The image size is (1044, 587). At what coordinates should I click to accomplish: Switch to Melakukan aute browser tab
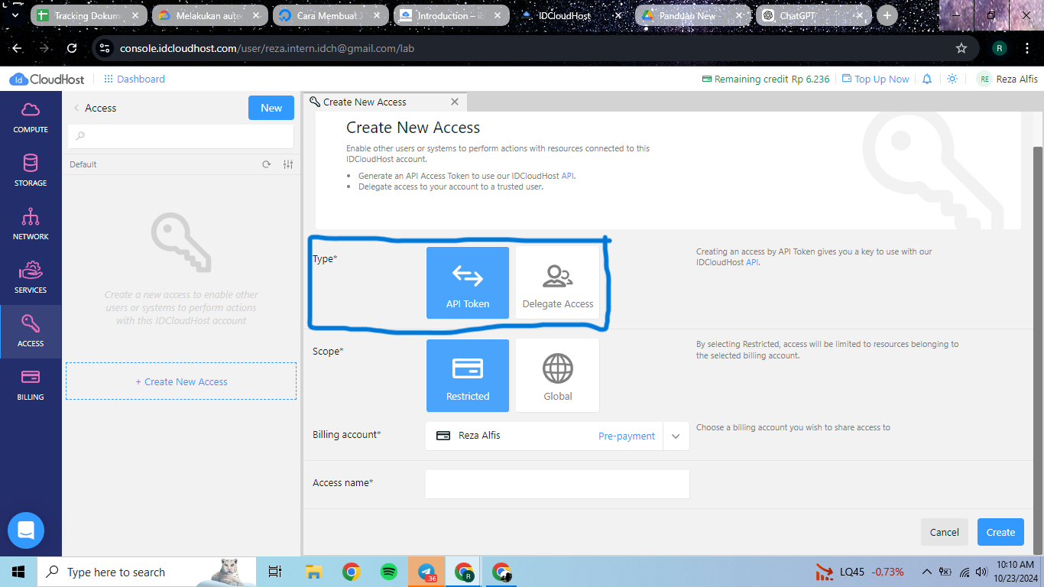(x=209, y=15)
